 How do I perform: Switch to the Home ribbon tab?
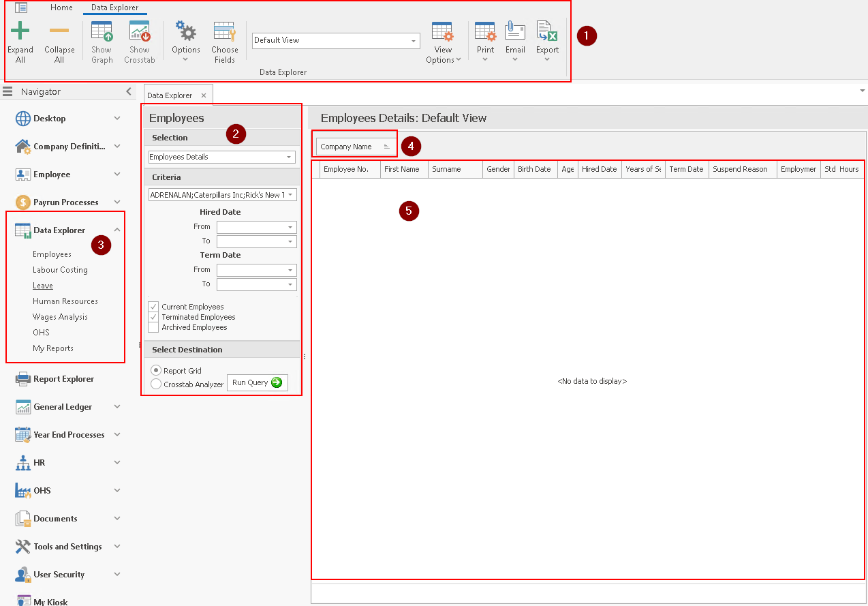(x=61, y=7)
